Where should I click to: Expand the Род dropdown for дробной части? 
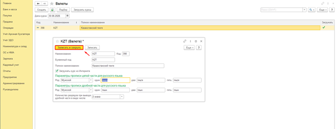pos(91,90)
